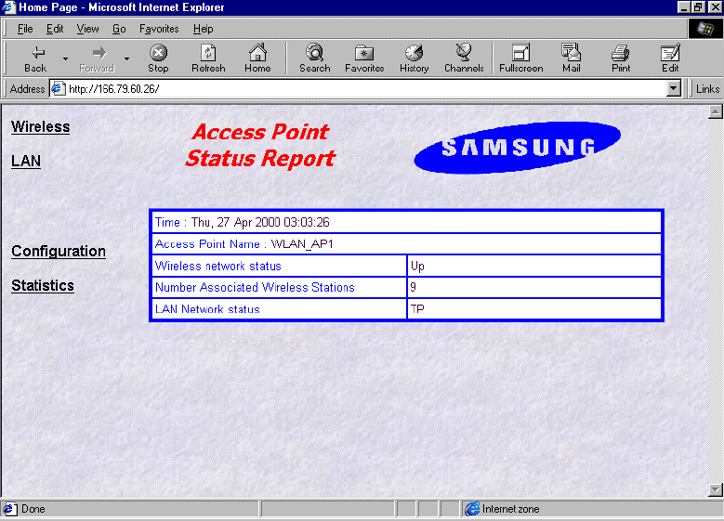This screenshot has width=724, height=521.
Task: Click the status bar page icon near Done
Action: click(9, 509)
